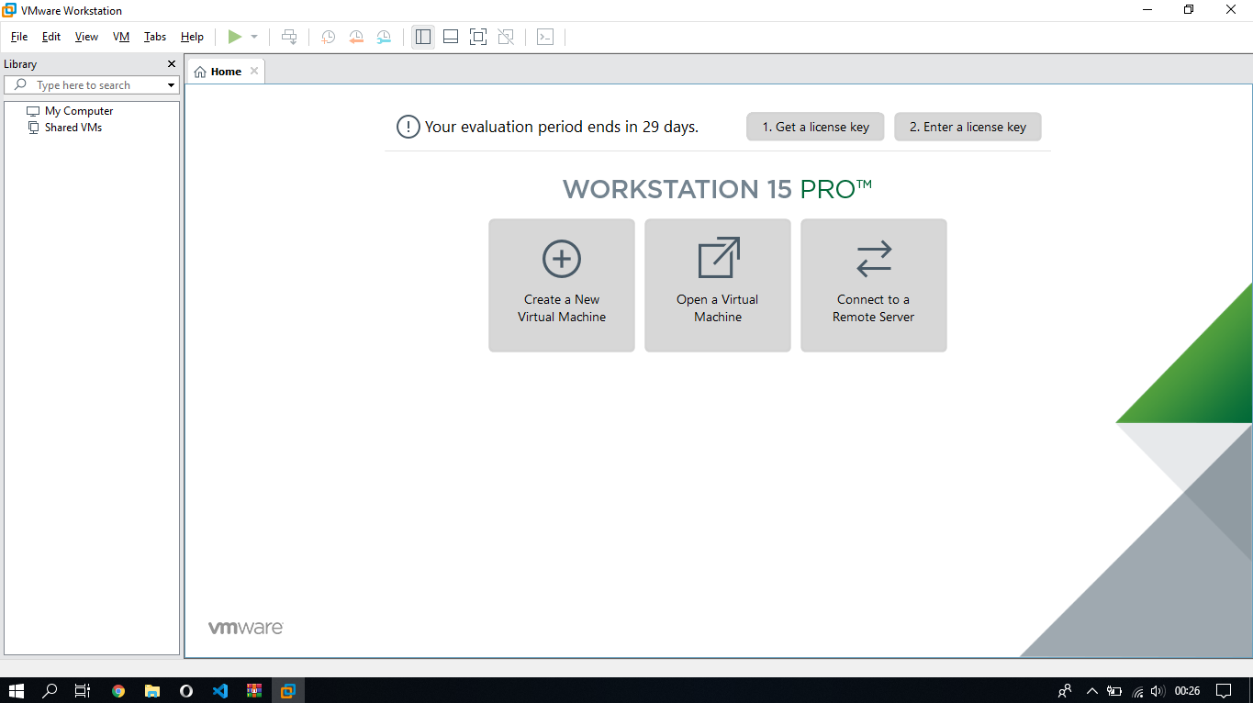Toggle the Library sidebar visibility
This screenshot has height=703, width=1253.
[x=423, y=37]
